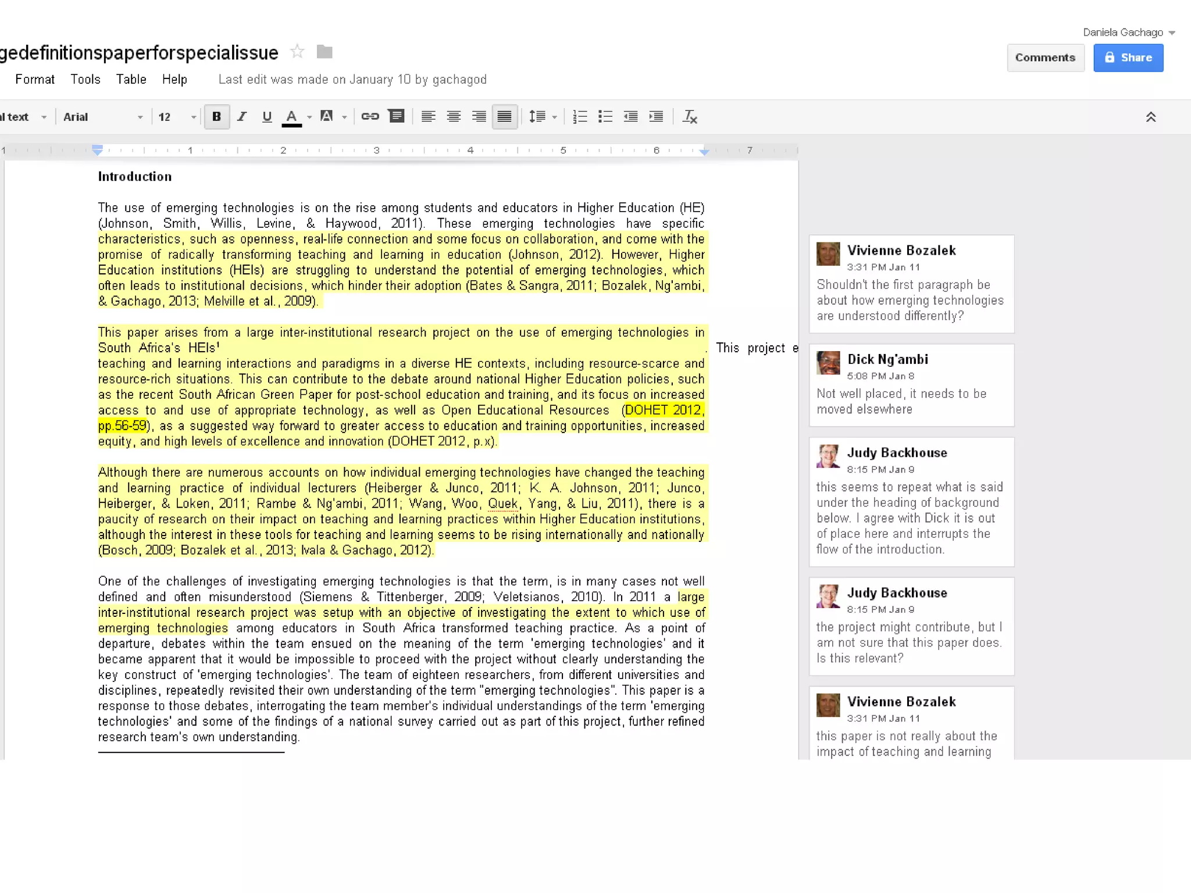Move the document using the folder icon
The height and width of the screenshot is (893, 1191).
325,52
